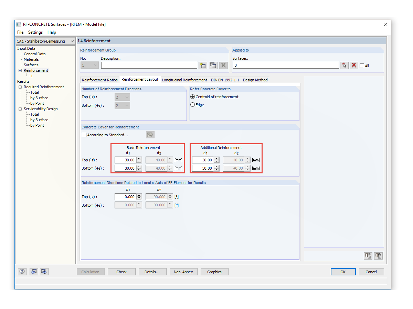Select Surfaces in the navigation tree
This screenshot has width=413, height=309.
pyautogui.click(x=31, y=65)
